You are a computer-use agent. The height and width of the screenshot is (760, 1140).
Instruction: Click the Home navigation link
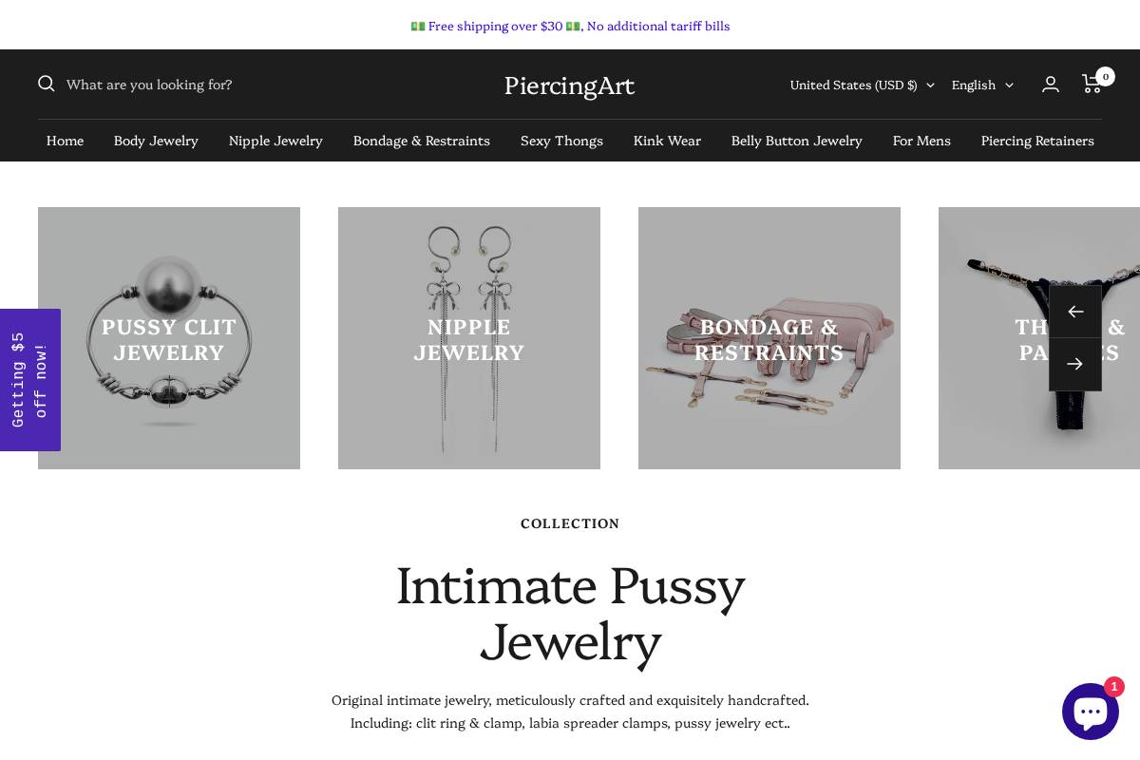click(65, 141)
